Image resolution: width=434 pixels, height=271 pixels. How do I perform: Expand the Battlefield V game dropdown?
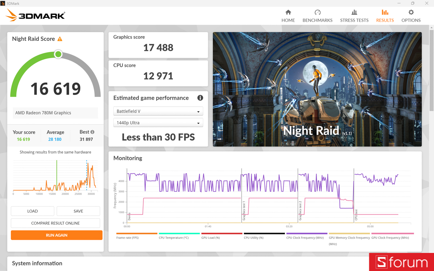pos(158,111)
